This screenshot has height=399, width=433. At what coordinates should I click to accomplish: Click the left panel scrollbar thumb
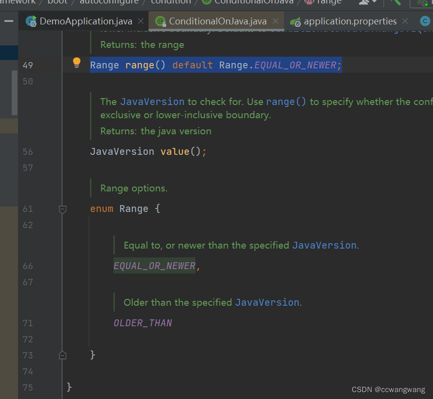pos(14,93)
